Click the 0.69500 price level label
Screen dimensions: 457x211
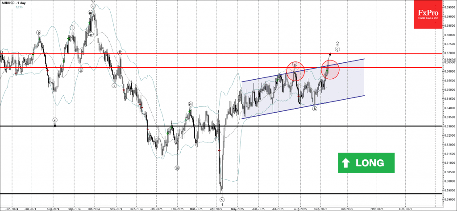[x=449, y=7]
